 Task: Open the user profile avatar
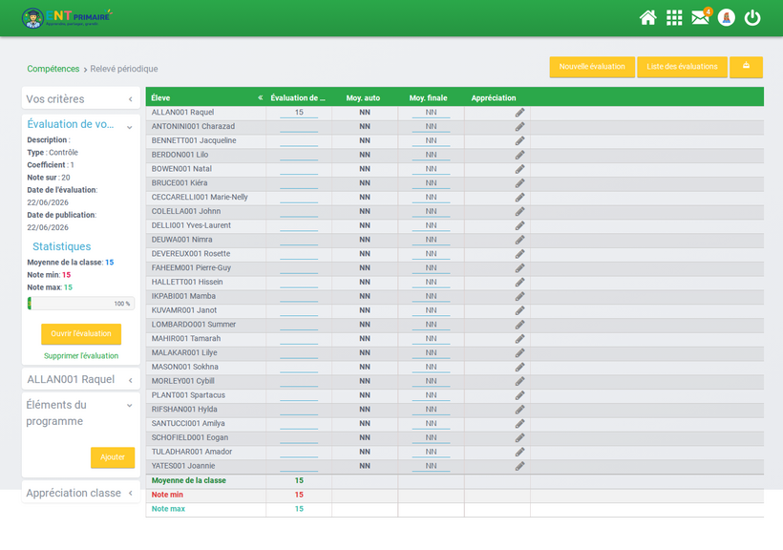pyautogui.click(x=726, y=18)
